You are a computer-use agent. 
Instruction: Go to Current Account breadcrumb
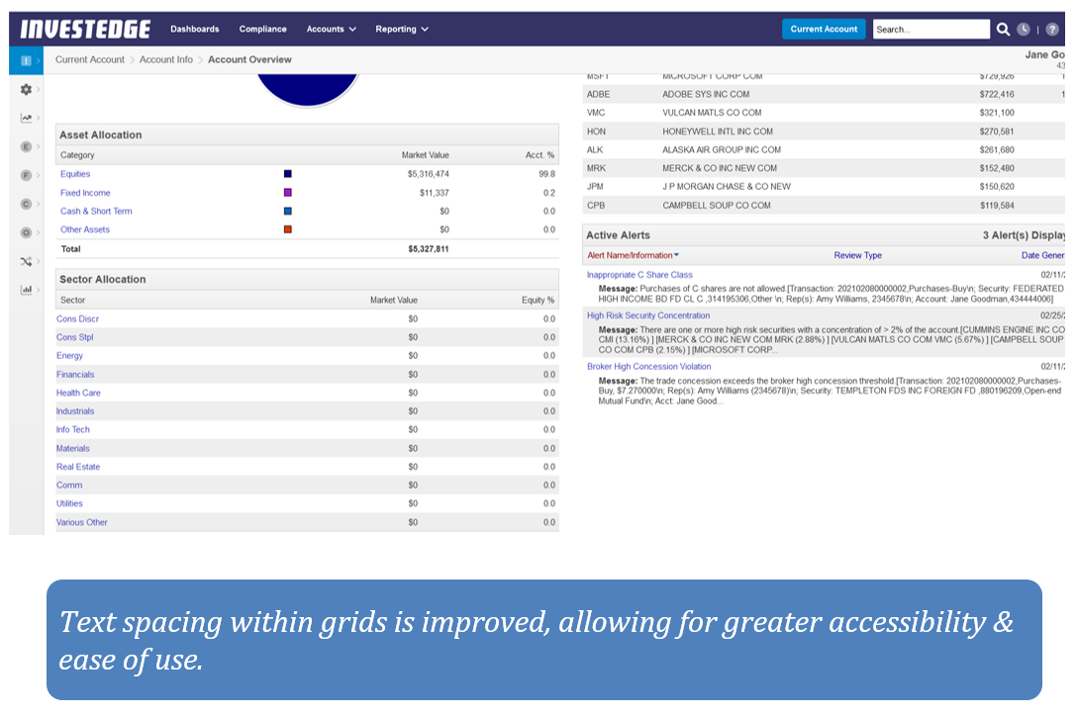[90, 59]
